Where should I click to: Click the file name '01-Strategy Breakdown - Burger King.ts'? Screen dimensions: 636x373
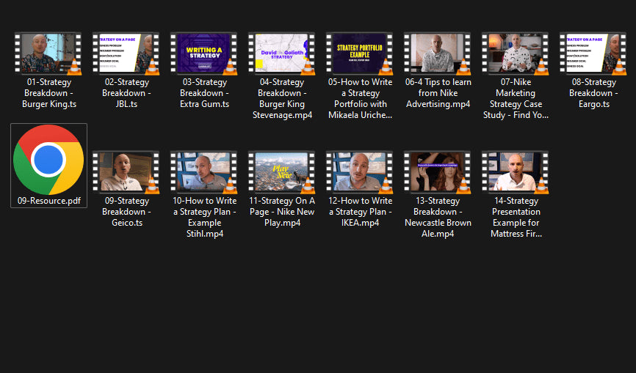tap(49, 93)
